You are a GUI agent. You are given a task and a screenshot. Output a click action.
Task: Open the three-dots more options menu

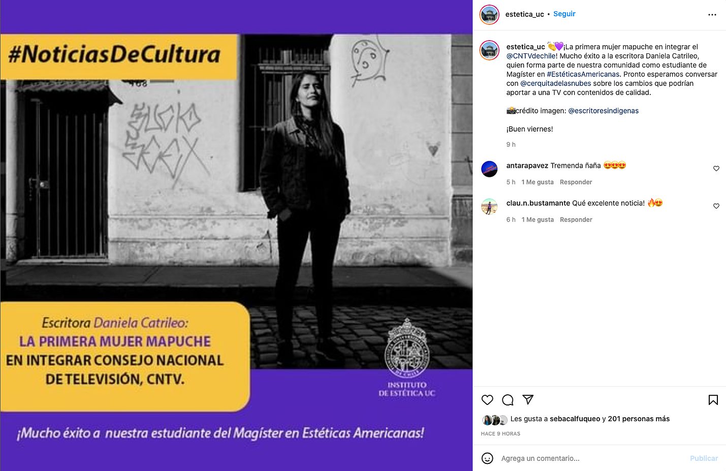point(712,15)
